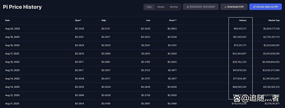Switch to the Monthly interval tab

point(174,7)
